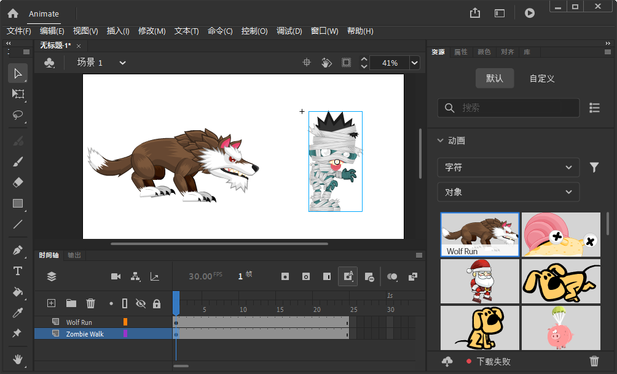Enable onion skin outlines
Screen dimensions: 617x374
pos(305,276)
